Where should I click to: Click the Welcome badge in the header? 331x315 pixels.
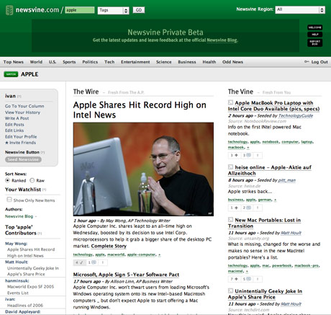point(315,27)
